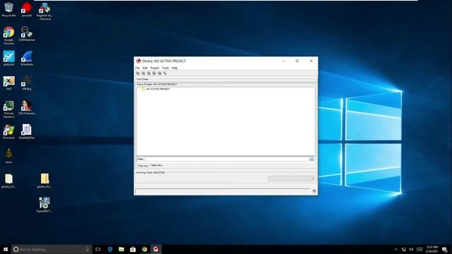
Task: Select the Wireshark desktop shortcut
Action: pyautogui.click(x=27, y=59)
